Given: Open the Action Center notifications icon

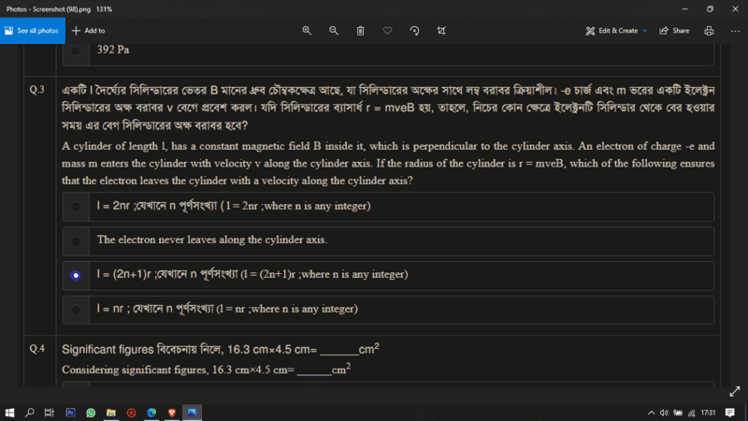Looking at the screenshot, I should click(x=730, y=413).
